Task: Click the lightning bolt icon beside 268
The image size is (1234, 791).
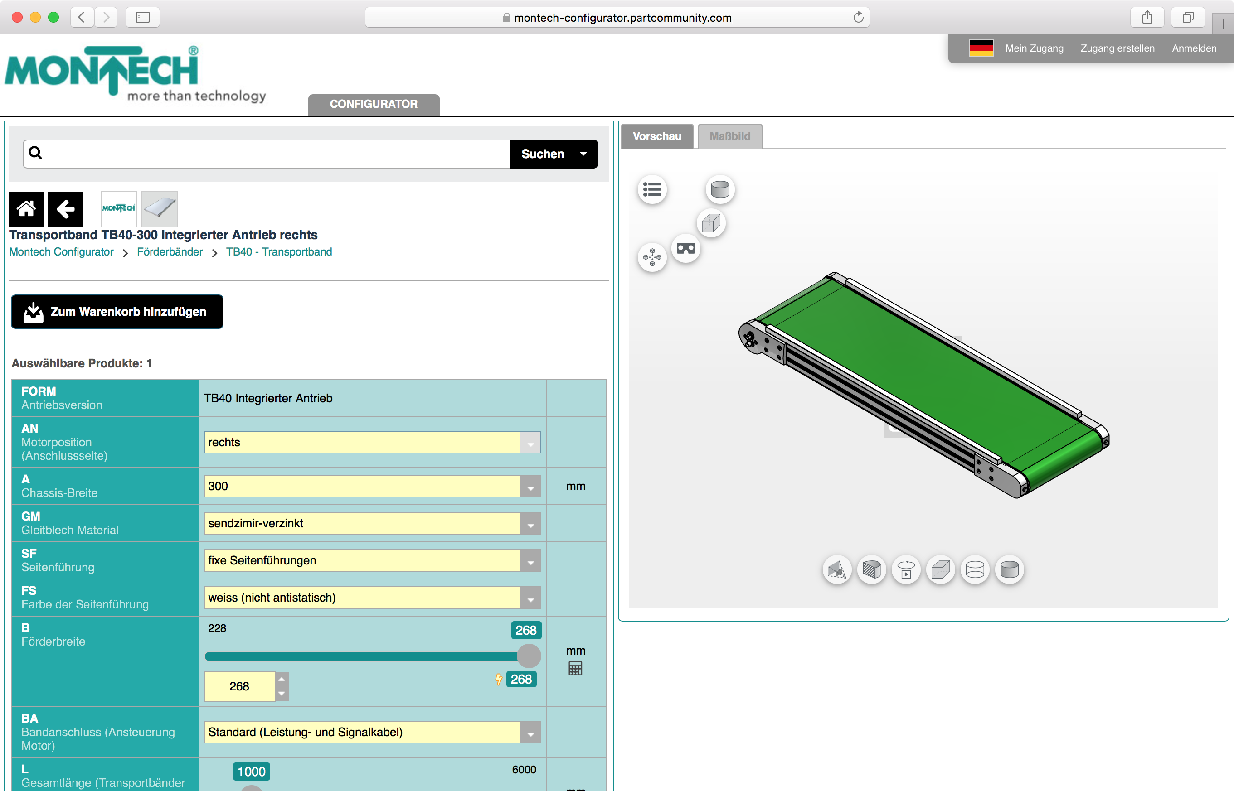Action: 498,680
